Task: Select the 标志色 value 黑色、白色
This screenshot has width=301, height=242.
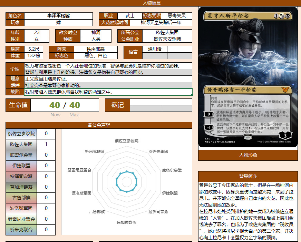Action: click(96, 55)
